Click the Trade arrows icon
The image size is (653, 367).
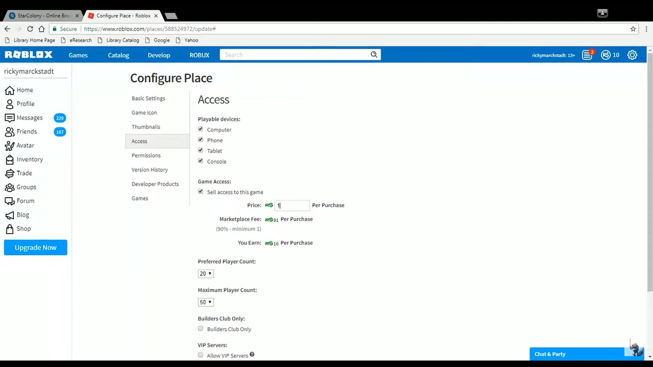pos(10,174)
